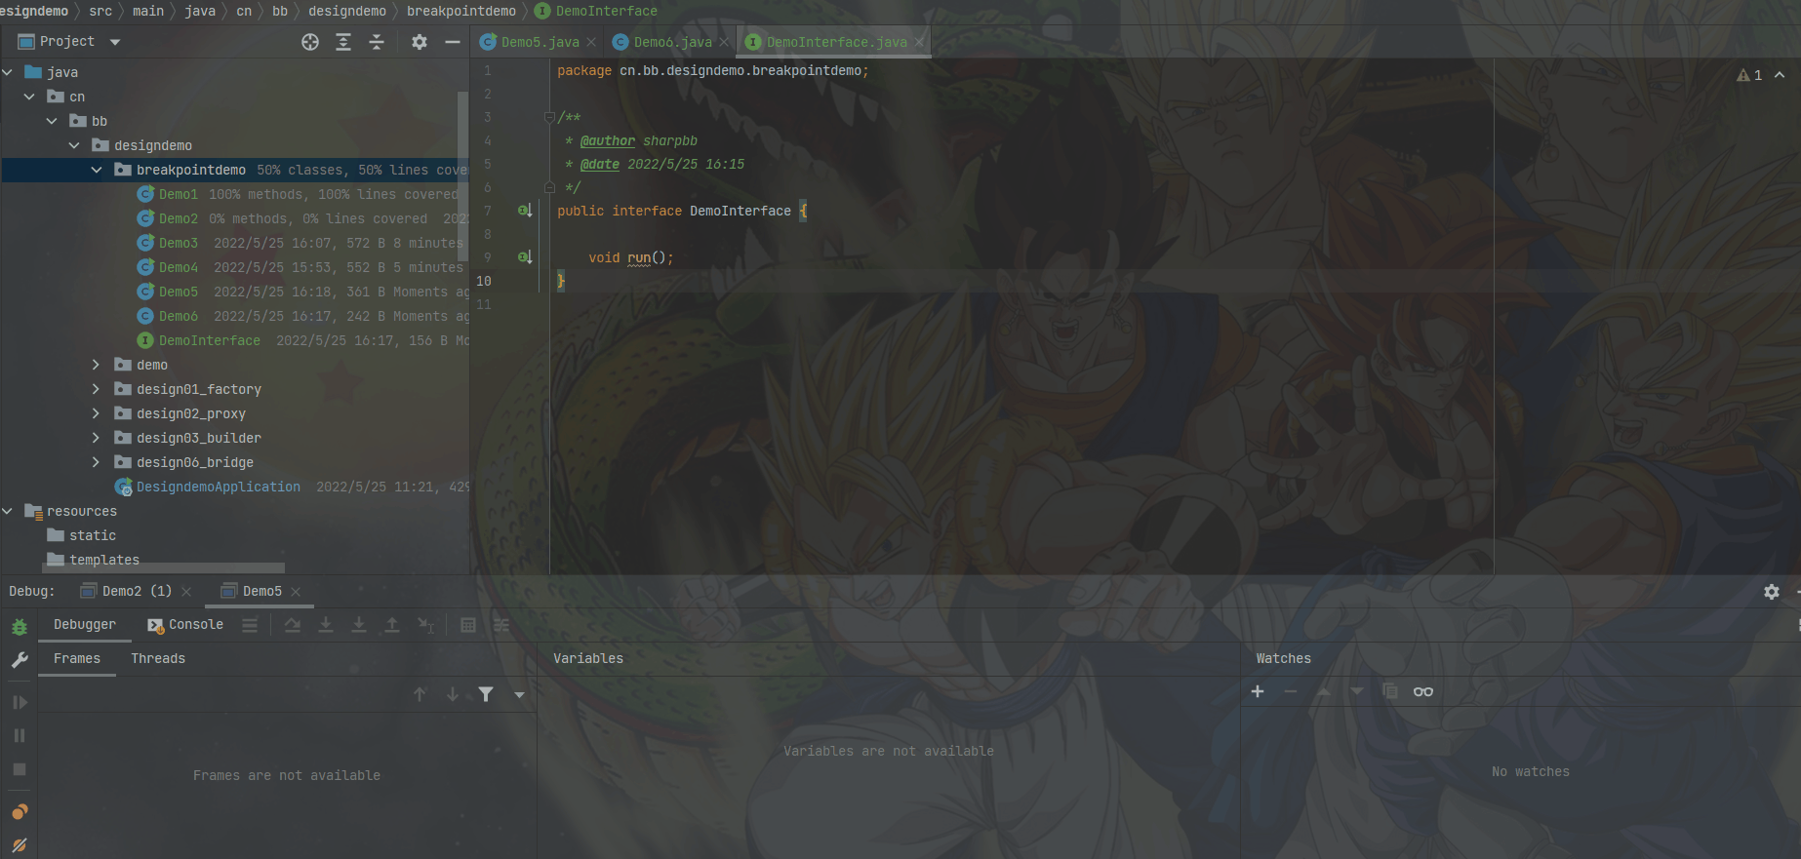This screenshot has width=1801, height=859.
Task: Switch to Demo6.java editor tab
Action: [672, 42]
